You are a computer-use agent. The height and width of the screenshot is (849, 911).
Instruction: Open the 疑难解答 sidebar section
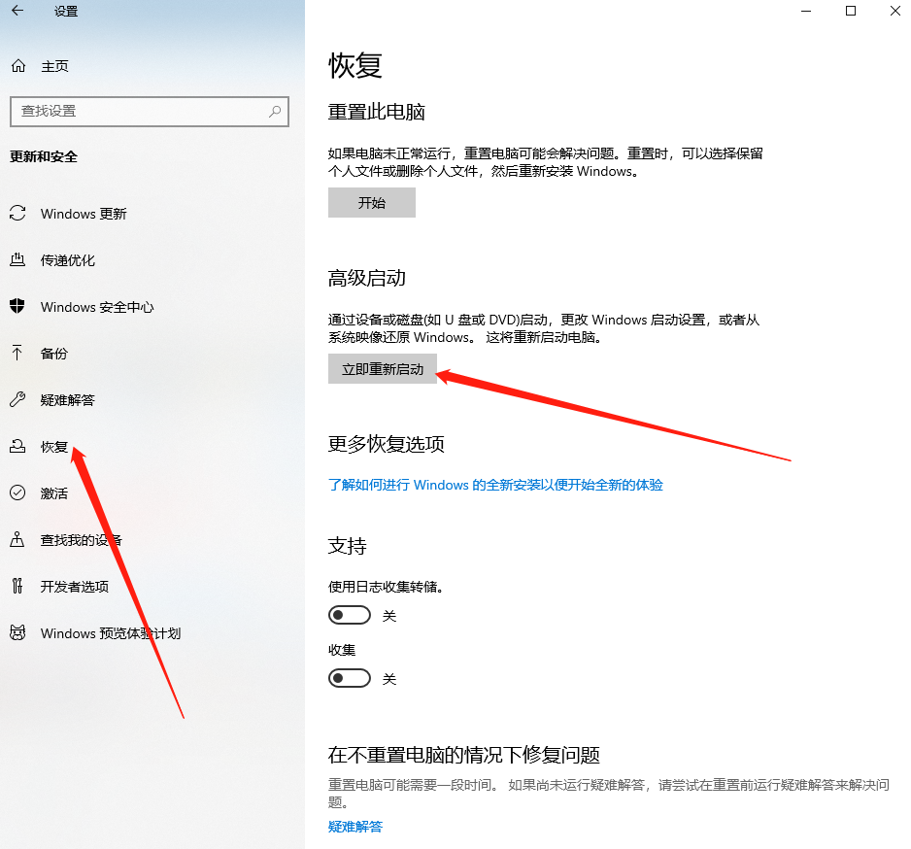[68, 399]
